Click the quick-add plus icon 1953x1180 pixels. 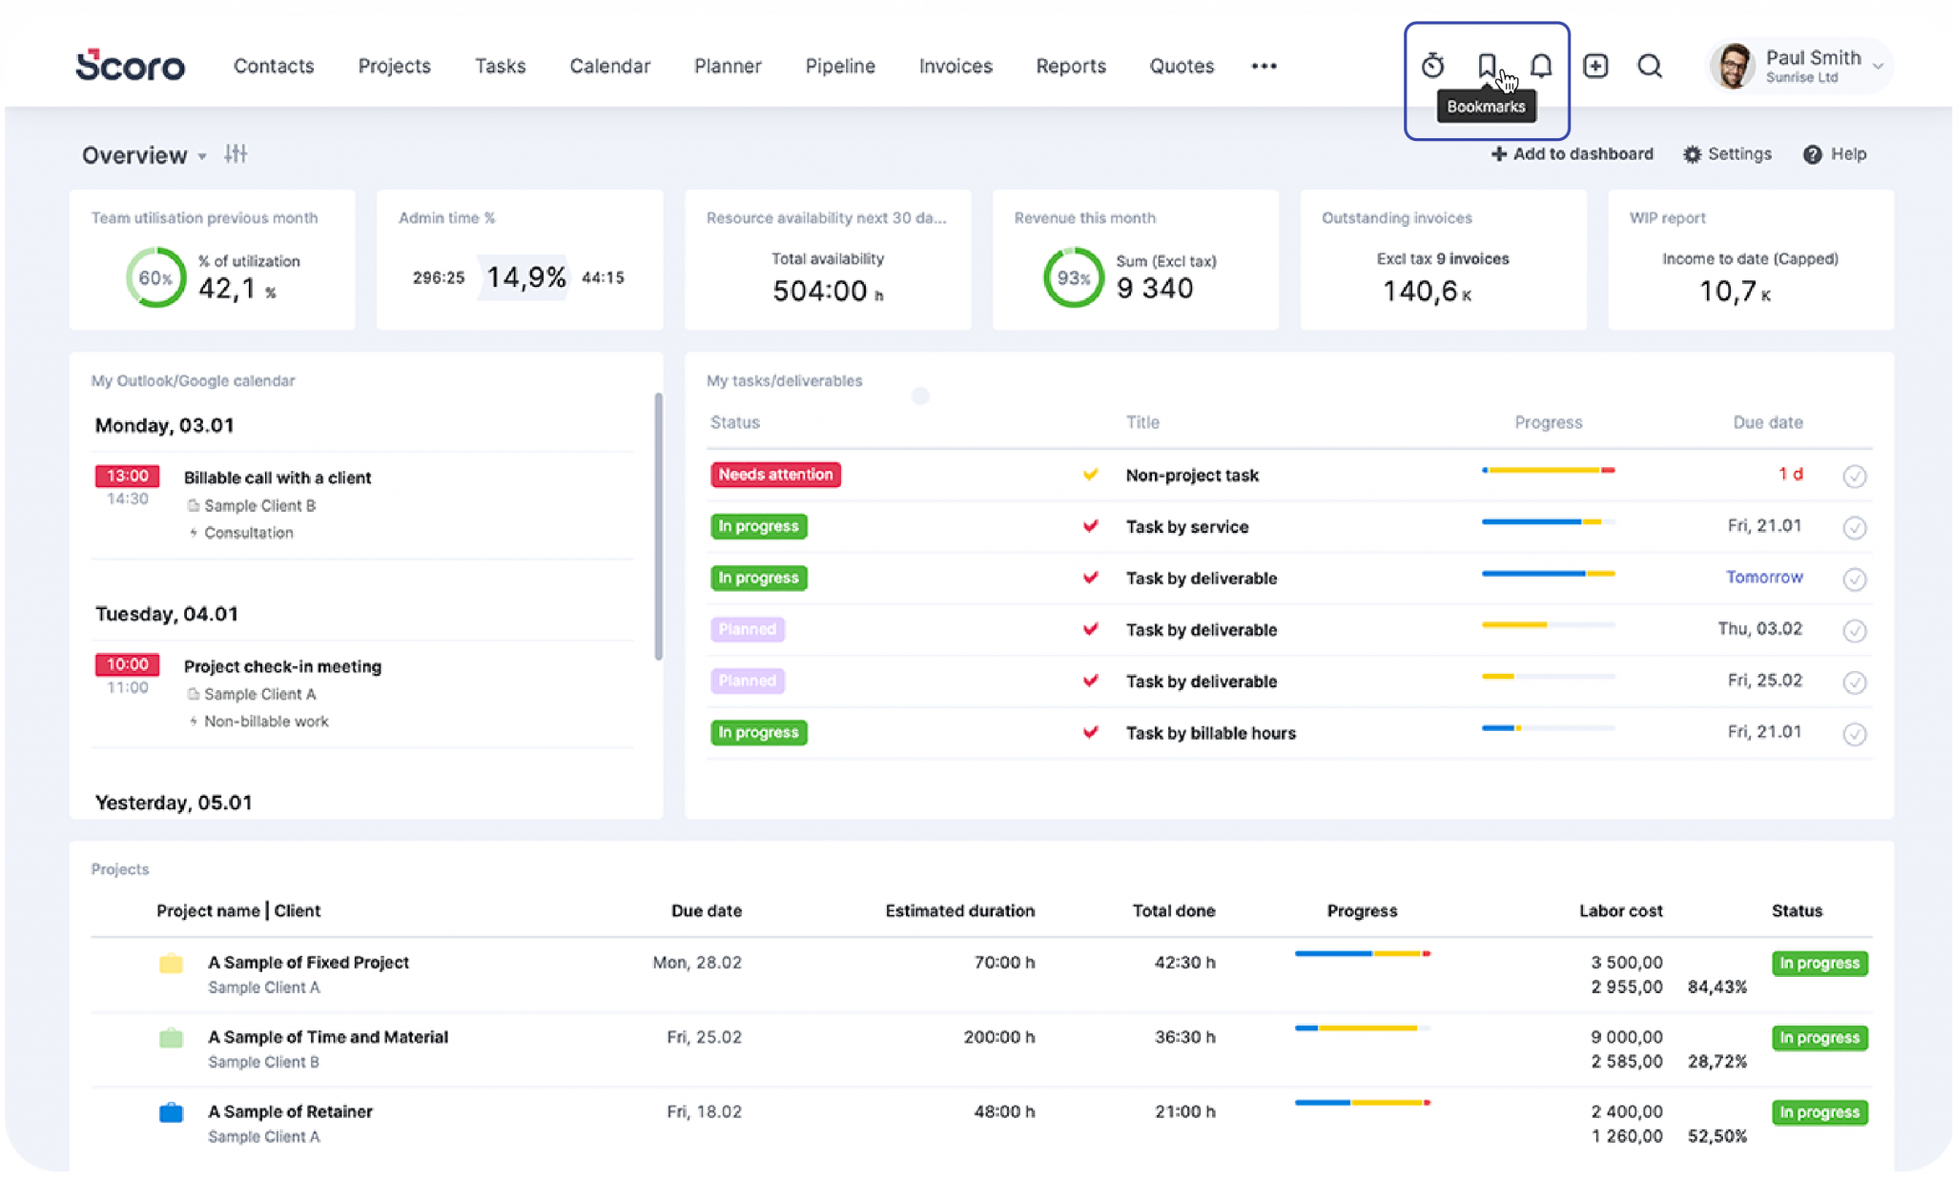tap(1594, 66)
